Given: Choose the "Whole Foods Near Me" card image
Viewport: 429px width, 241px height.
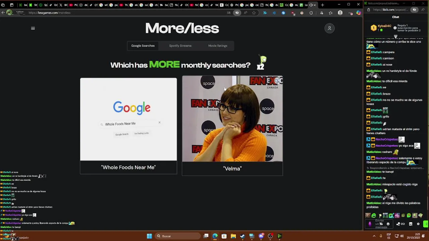Looking at the screenshot, I should point(128,119).
